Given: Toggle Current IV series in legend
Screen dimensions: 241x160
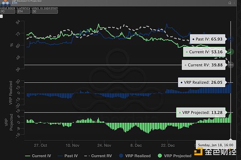Looking at the screenshot, I should point(39,156).
